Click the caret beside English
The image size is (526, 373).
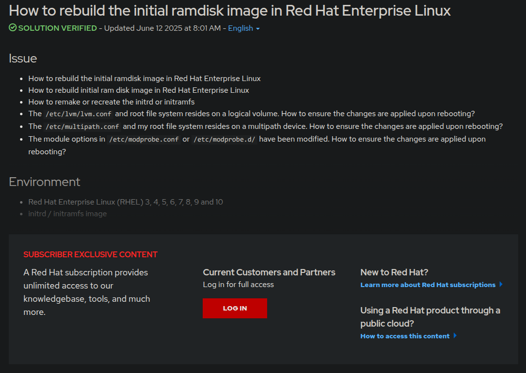pos(258,29)
